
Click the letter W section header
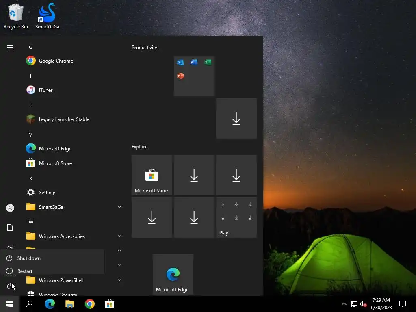31,222
